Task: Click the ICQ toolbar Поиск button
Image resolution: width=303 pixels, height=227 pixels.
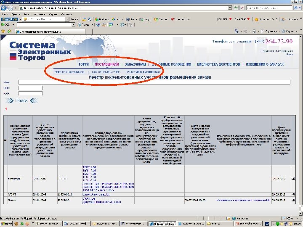Action: [x=84, y=25]
